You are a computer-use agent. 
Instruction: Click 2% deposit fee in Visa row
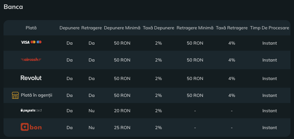point(158,43)
